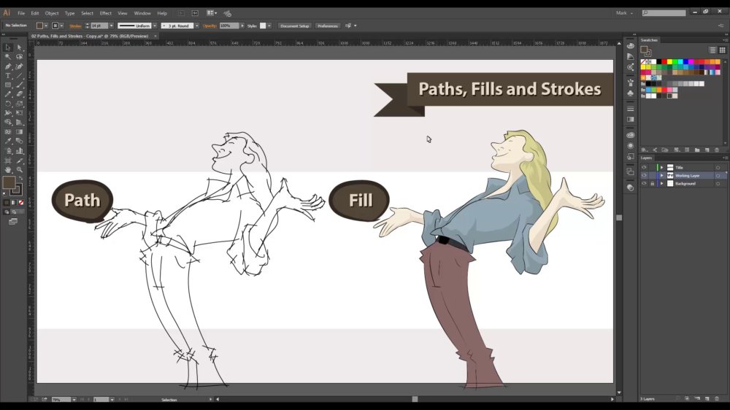Open the Gradient panel icon in dock
The width and height of the screenshot is (730, 410).
pyautogui.click(x=631, y=120)
